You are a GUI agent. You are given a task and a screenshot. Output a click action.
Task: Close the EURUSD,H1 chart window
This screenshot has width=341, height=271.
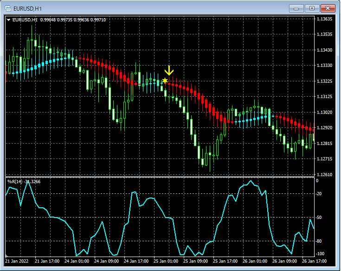[x=328, y=8]
